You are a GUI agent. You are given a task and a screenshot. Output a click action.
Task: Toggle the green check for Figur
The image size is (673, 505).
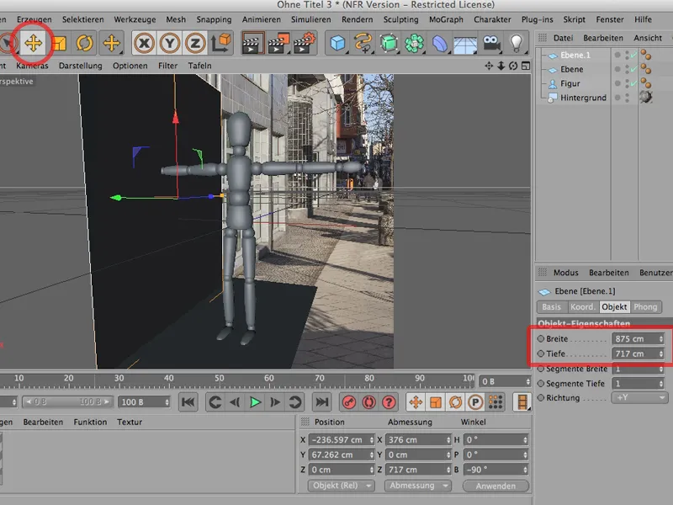click(x=634, y=82)
